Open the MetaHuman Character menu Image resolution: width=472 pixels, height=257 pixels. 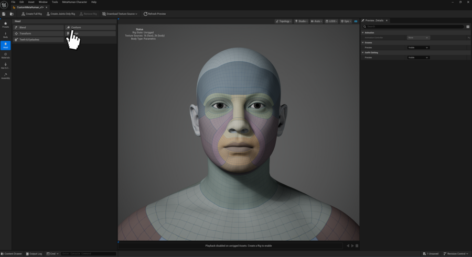[x=74, y=2]
